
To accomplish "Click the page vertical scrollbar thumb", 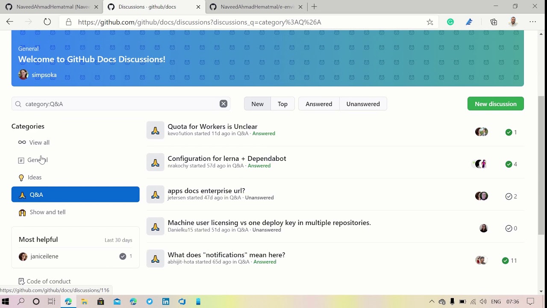I will (x=541, y=165).
